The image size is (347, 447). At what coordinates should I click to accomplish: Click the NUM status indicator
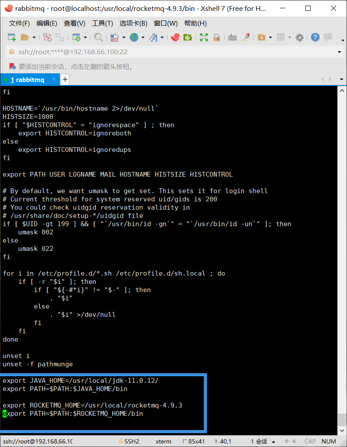[x=329, y=441]
